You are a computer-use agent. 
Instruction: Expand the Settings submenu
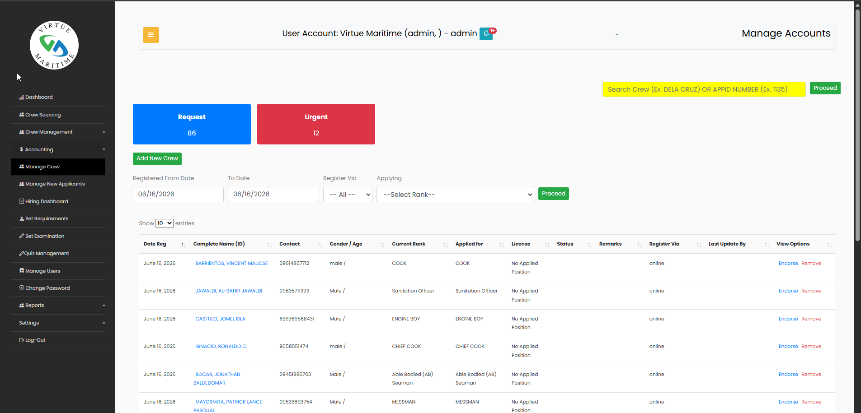click(58, 323)
